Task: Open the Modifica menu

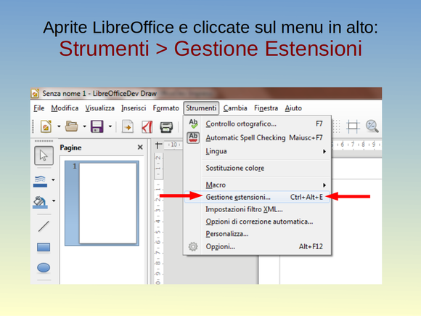Action: click(65, 108)
